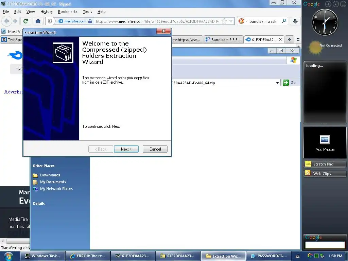Close the Extraction Wizard dialog
The width and height of the screenshot is (348, 261).
[163, 31]
